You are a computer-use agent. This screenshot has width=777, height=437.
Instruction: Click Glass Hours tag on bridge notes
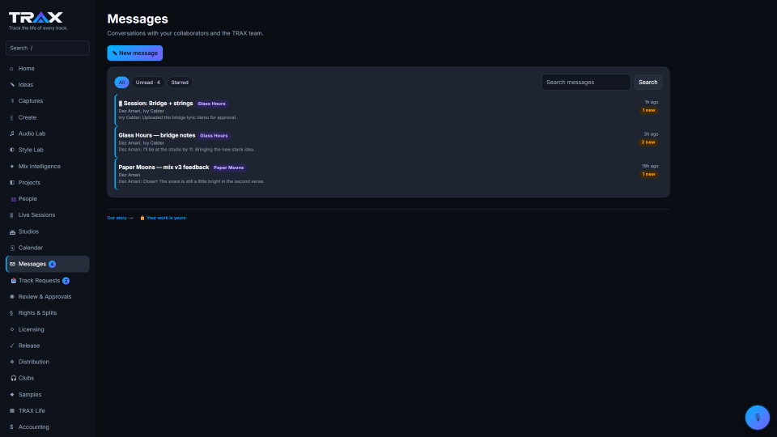214,136
